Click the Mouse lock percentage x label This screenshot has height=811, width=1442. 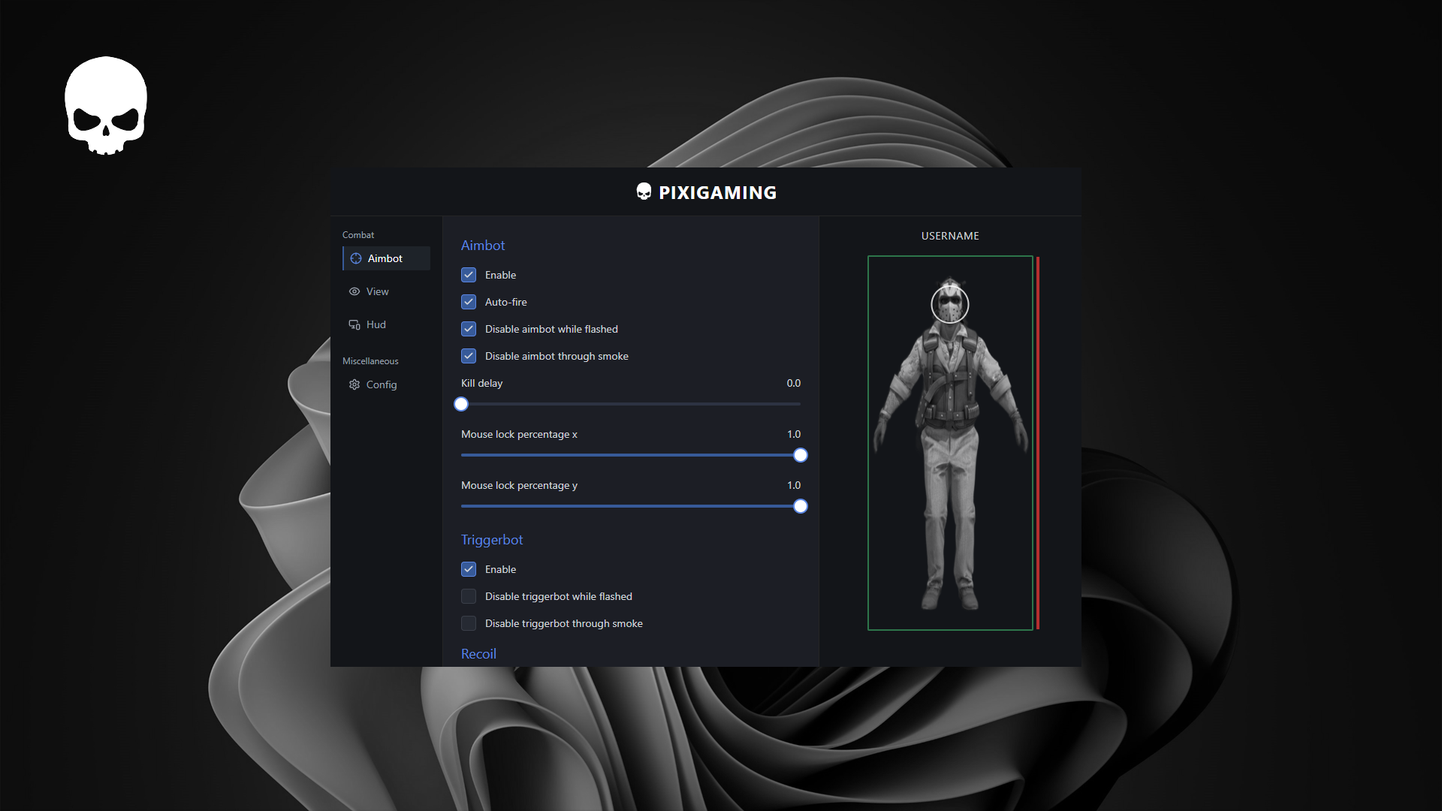coord(519,434)
